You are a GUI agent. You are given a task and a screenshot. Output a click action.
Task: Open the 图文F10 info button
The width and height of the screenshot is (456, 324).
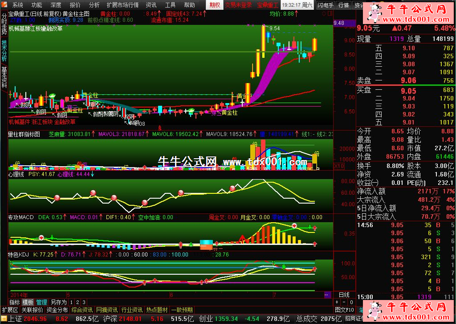(x=345, y=310)
